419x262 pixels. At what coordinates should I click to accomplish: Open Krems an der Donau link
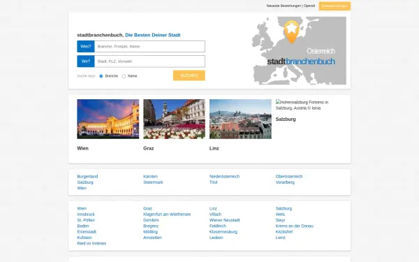point(295,226)
